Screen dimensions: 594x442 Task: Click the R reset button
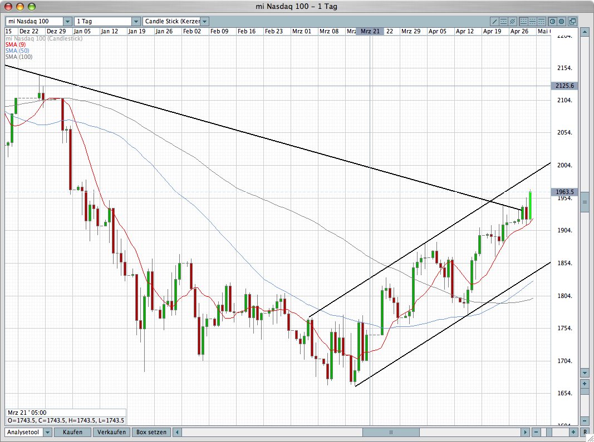click(585, 432)
